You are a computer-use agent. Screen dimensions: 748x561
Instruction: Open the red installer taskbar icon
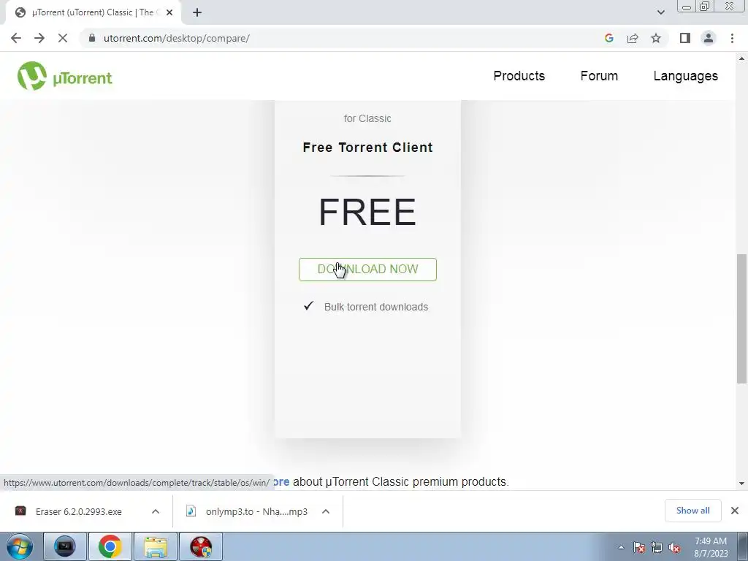[x=201, y=546]
